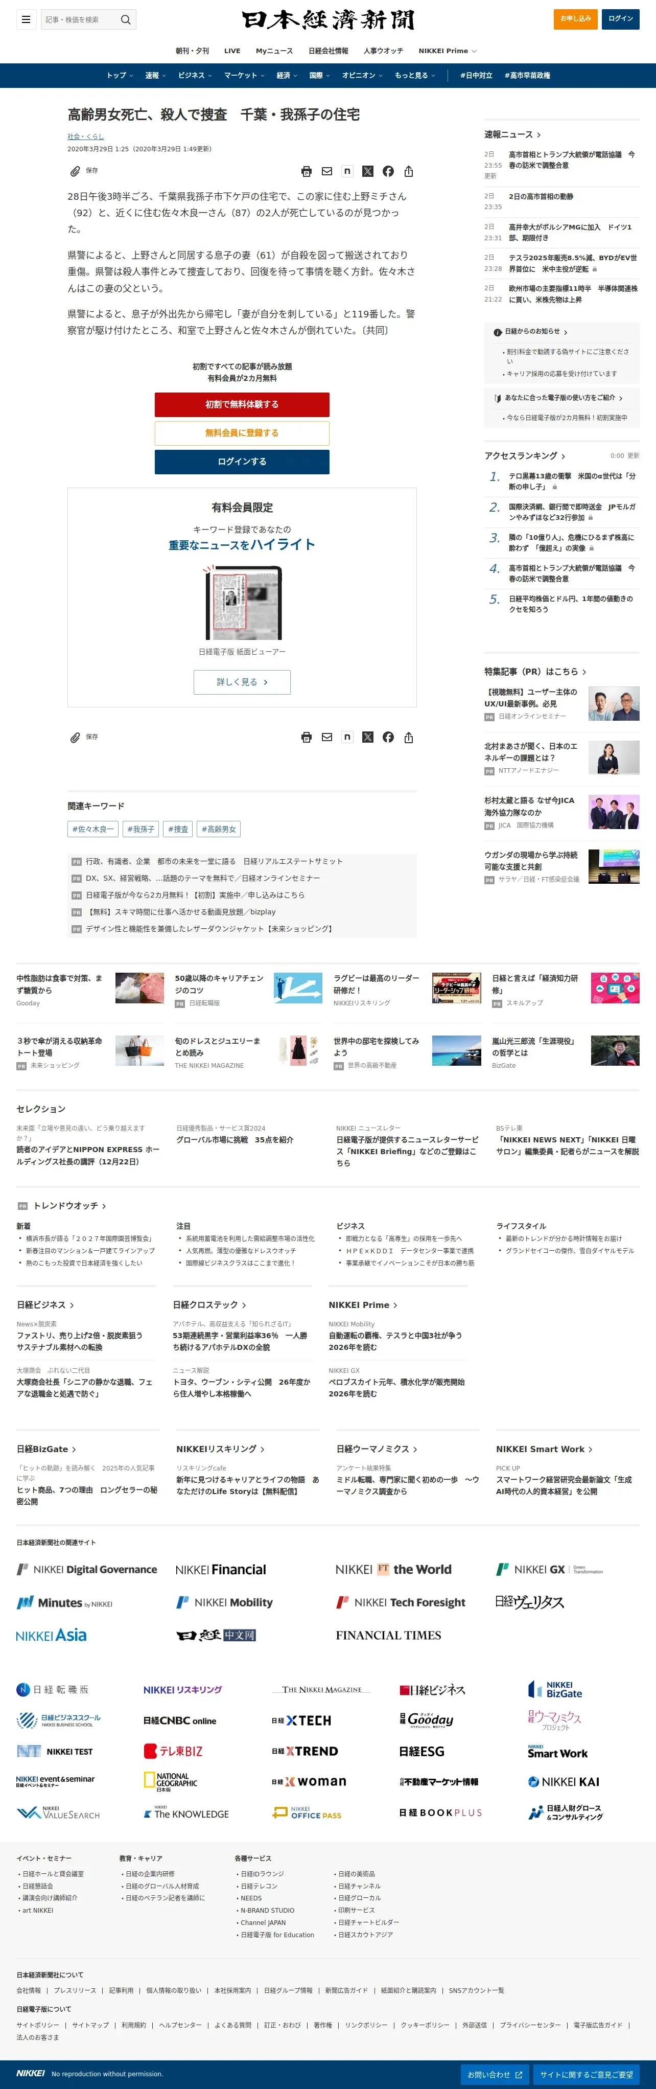Open Myニュース menu item

(274, 51)
